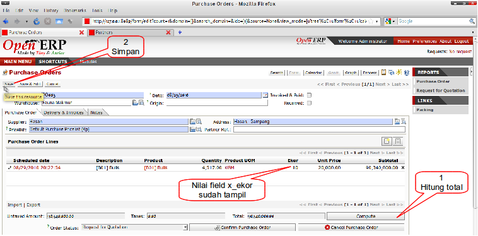Screen dimensions: 478x236
Task: Open Warehouse record folder icon
Action: point(135,103)
